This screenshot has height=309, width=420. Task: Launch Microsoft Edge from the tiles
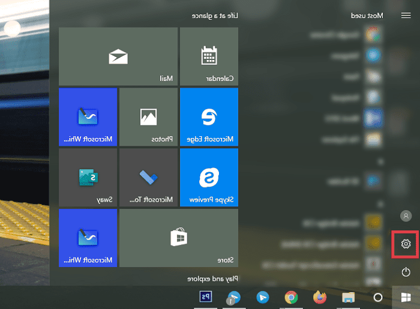pos(209,116)
